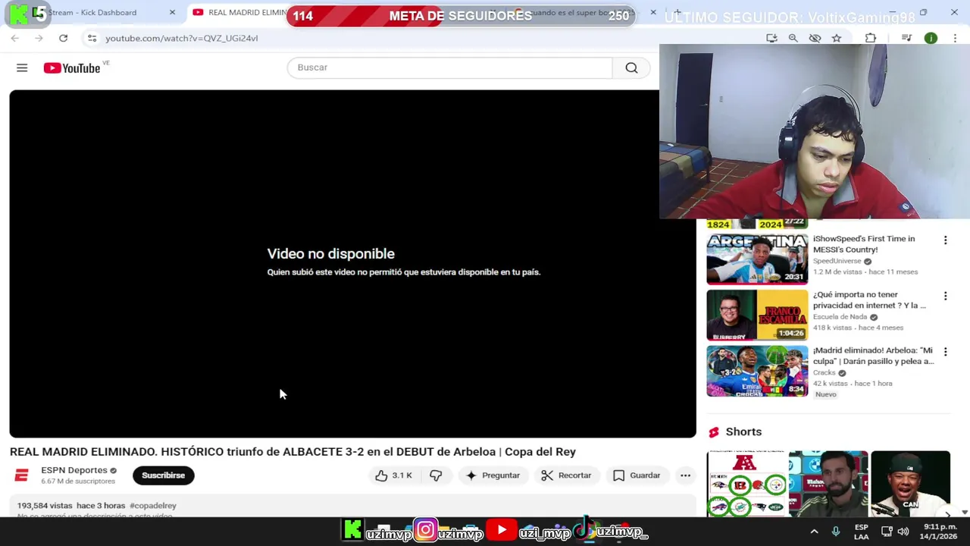Click the 193,584 vistas view count
This screenshot has width=970, height=546.
pos(45,506)
